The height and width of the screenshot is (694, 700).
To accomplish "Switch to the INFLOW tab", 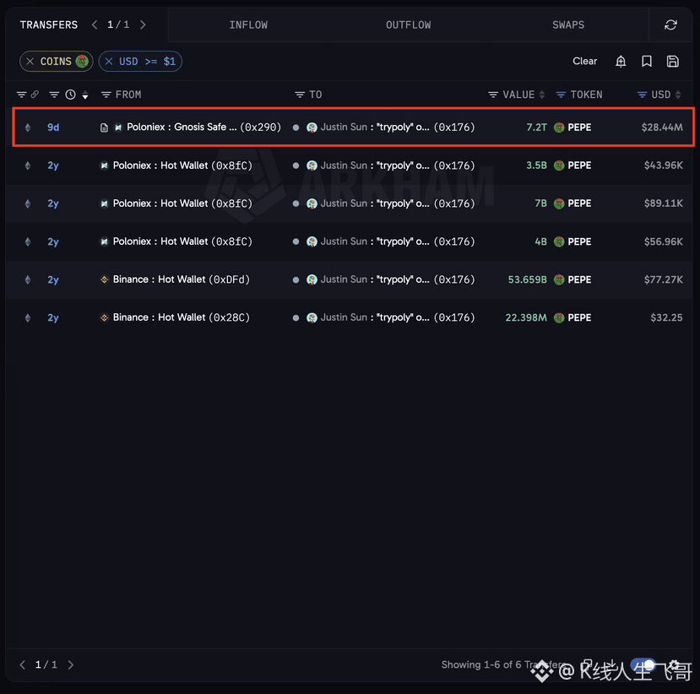I will (x=248, y=25).
